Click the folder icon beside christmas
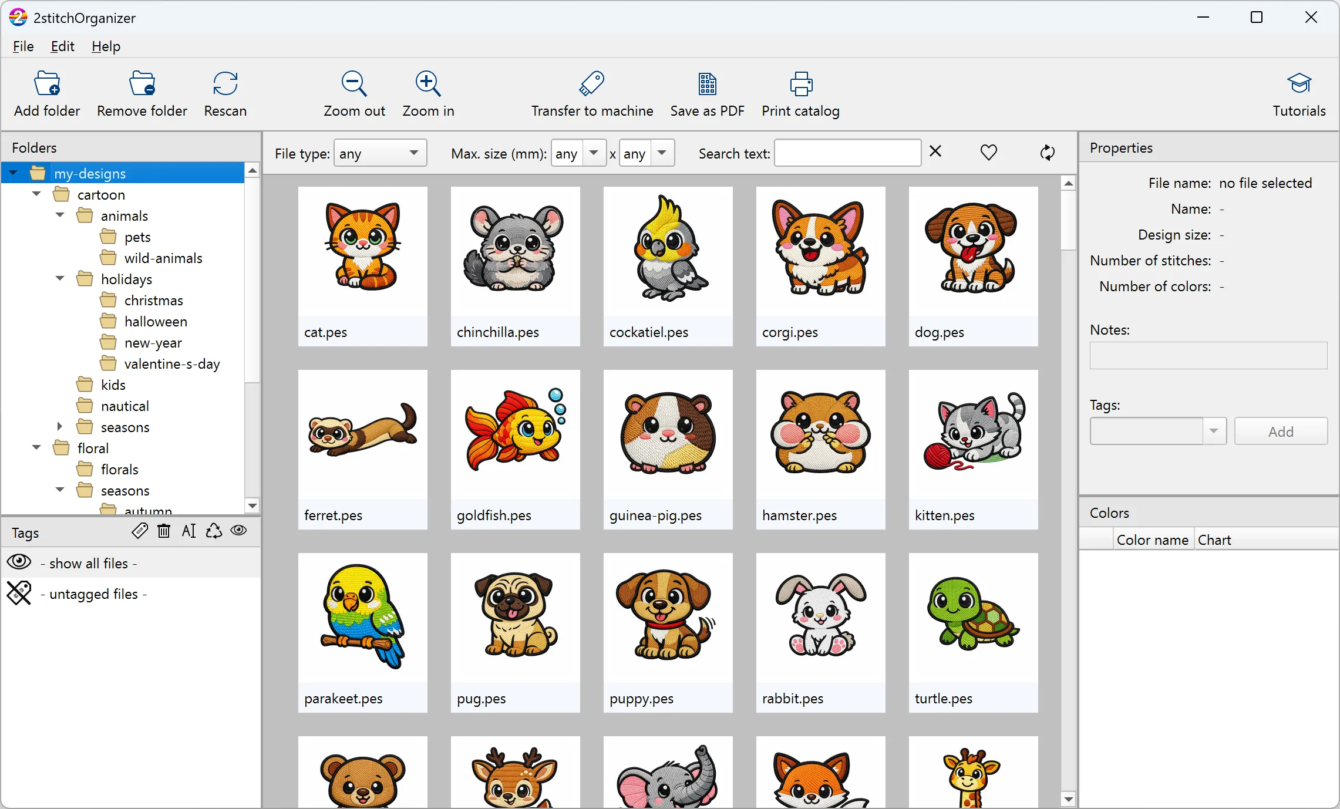1340x809 pixels. pyautogui.click(x=108, y=300)
